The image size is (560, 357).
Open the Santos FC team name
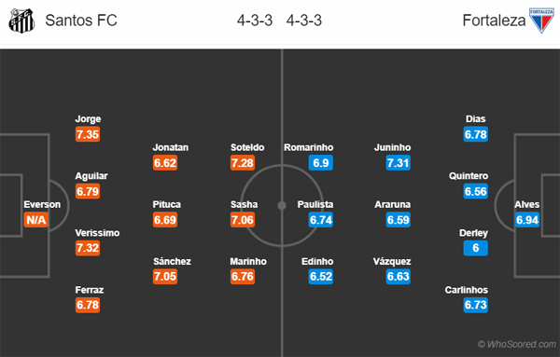point(81,21)
